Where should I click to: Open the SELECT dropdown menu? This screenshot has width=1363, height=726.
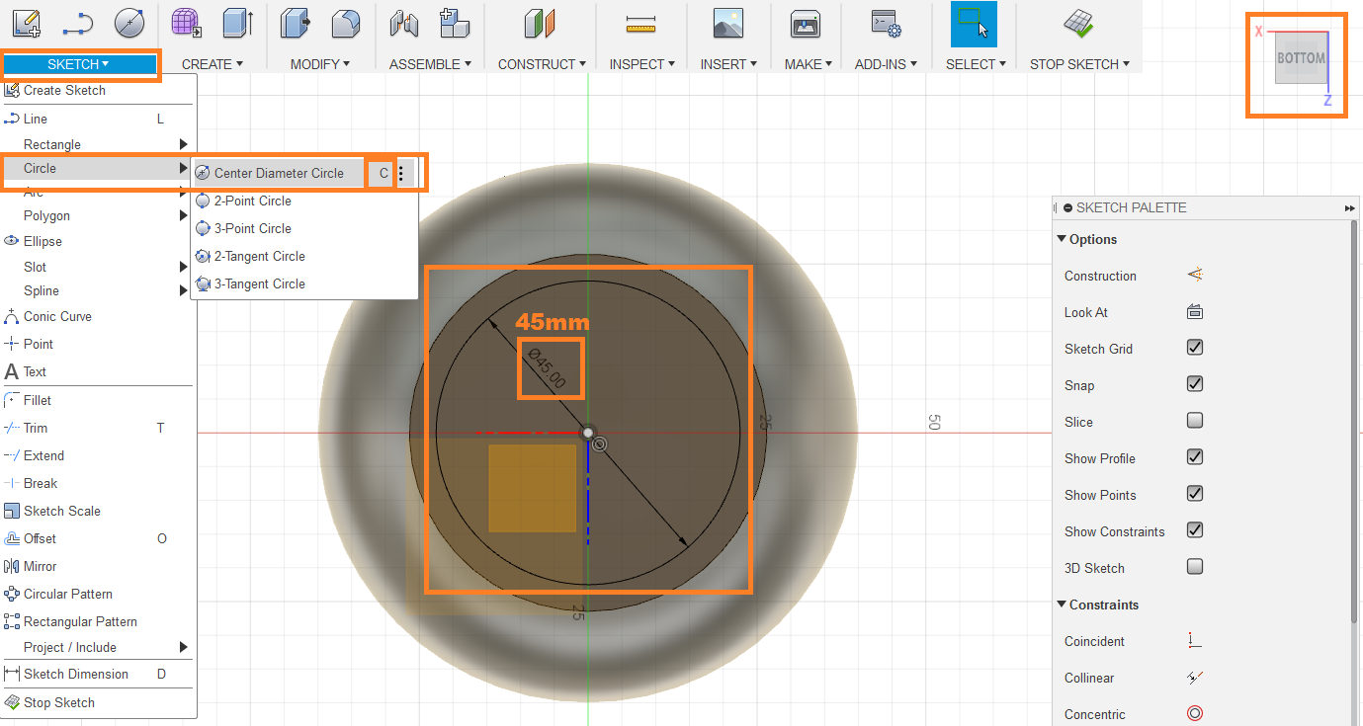[976, 64]
